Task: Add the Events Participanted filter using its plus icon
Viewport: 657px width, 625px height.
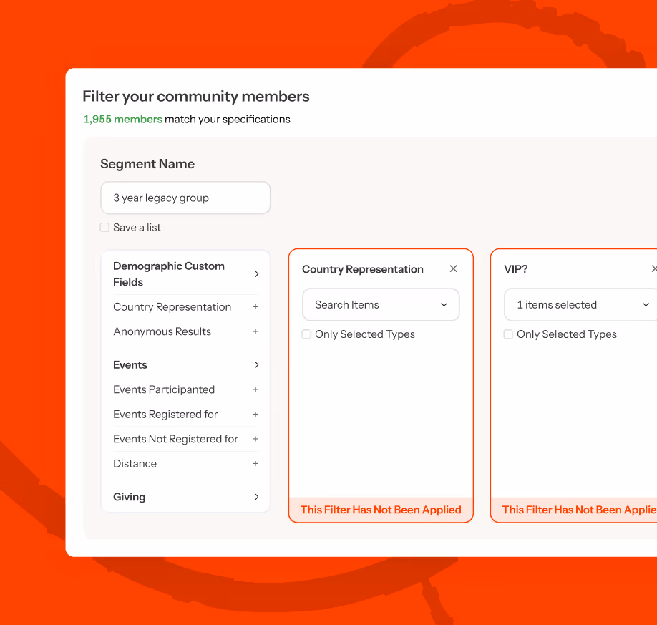Action: (x=255, y=389)
